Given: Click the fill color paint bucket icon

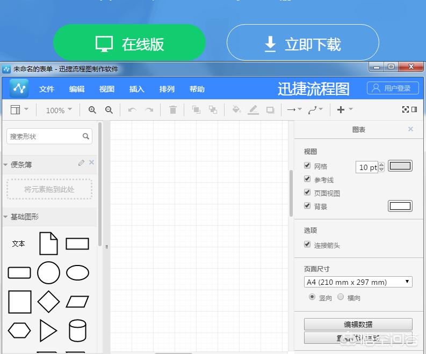Looking at the screenshot, I should [236, 109].
